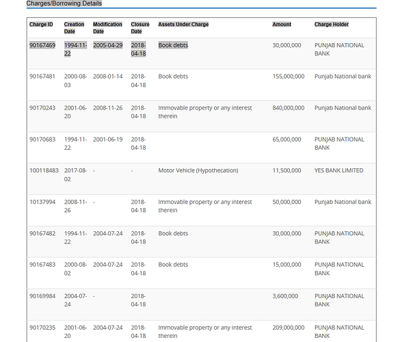The width and height of the screenshot is (409, 342).
Task: Click modification date 2008-01-14
Action: point(108,77)
